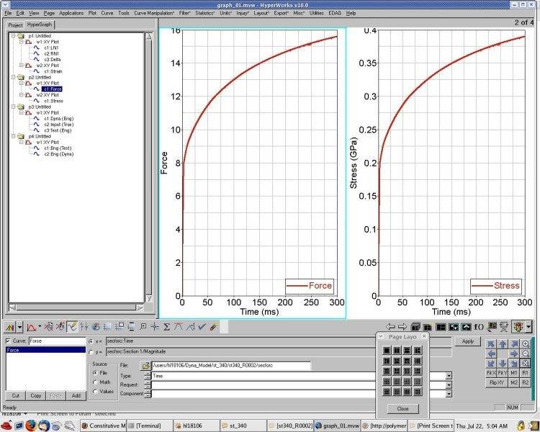Select the Sigma statistics tool icon

point(166,327)
